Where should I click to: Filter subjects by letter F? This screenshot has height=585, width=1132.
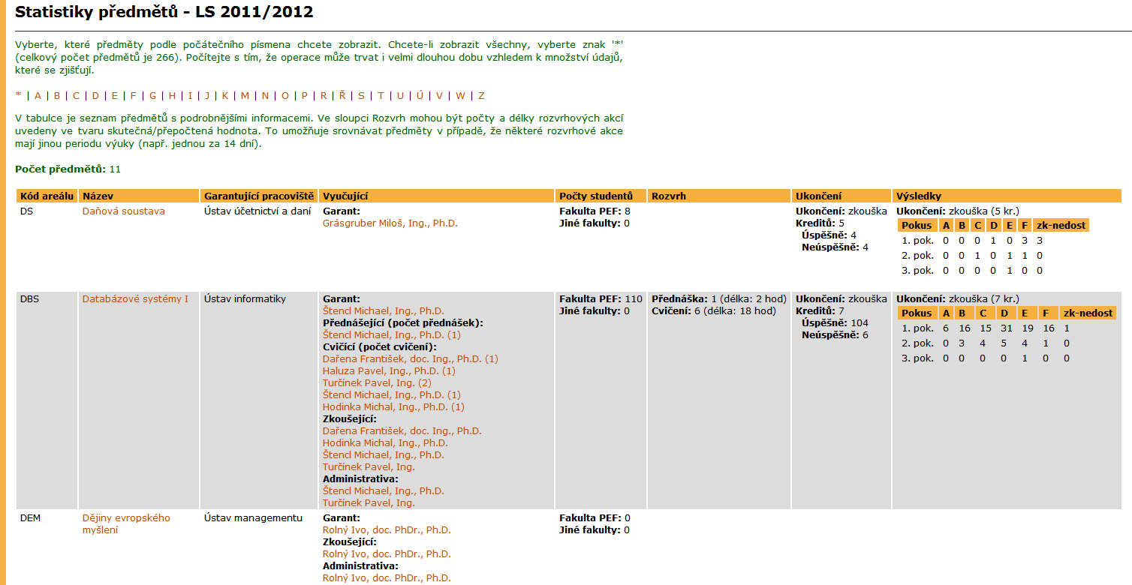134,96
